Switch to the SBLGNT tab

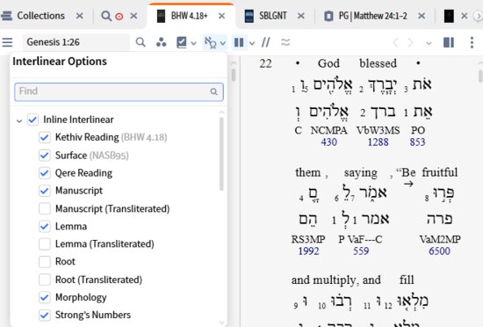point(273,16)
